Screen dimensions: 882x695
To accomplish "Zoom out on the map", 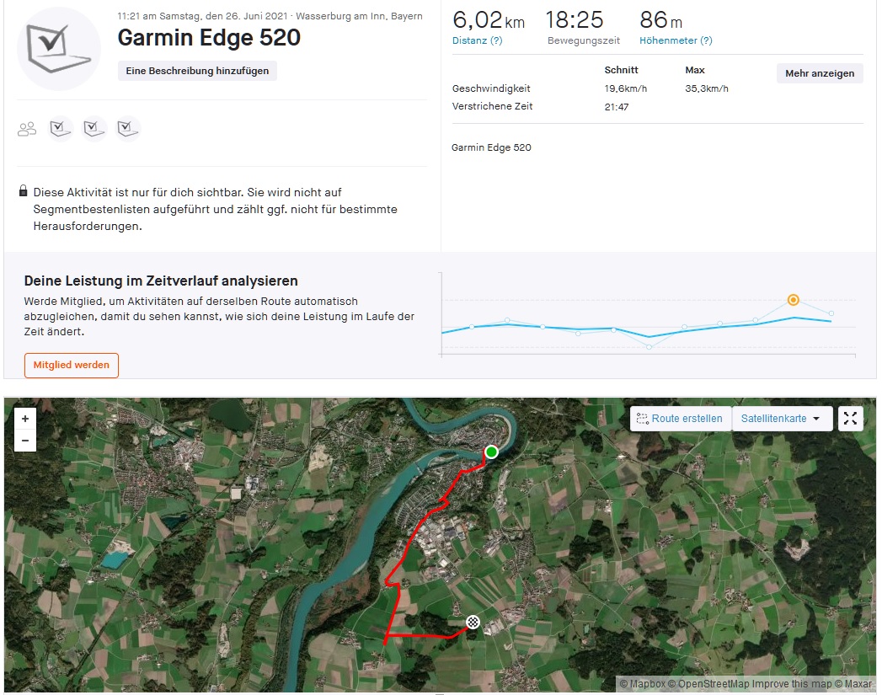I will [25, 440].
